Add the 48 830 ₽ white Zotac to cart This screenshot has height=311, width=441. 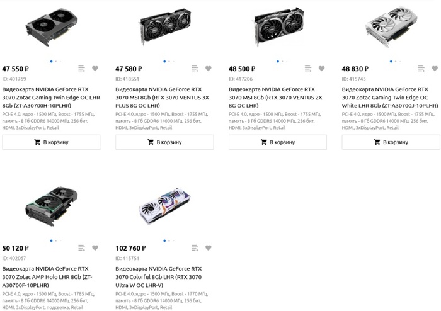pyautogui.click(x=391, y=142)
